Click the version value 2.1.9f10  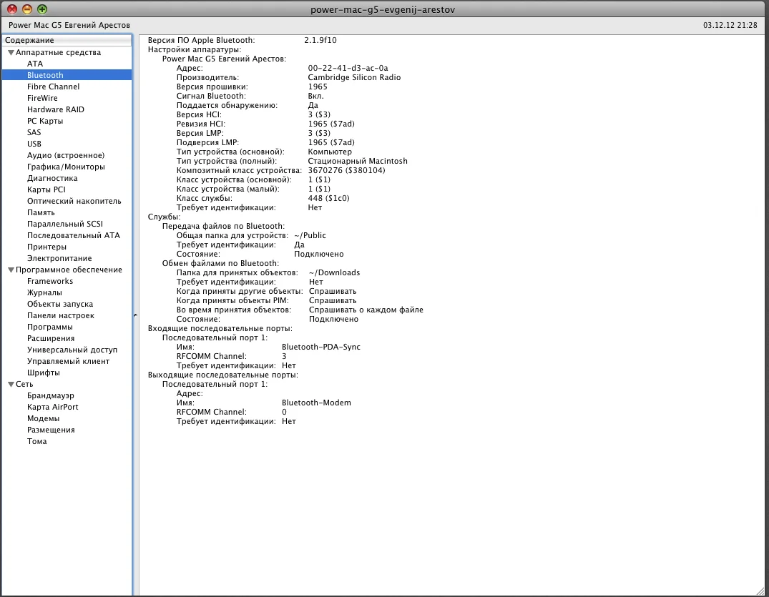[x=320, y=40]
